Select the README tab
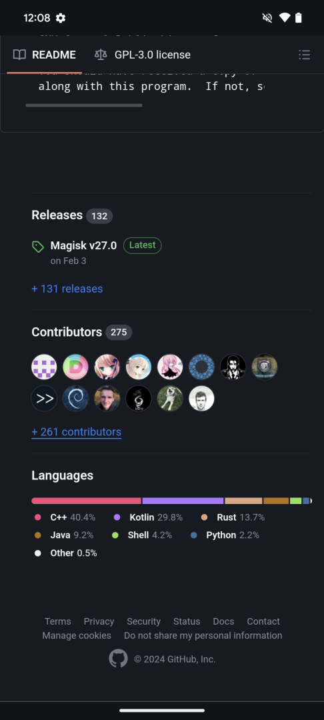 (44, 55)
